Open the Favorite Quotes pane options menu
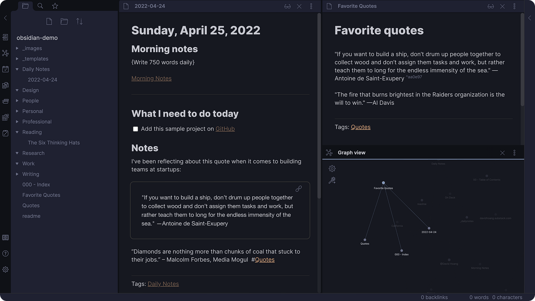 coord(514,6)
